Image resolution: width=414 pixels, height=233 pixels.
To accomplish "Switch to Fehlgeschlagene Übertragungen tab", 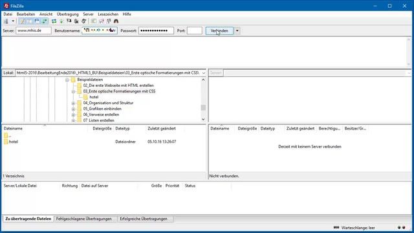I will click(83, 219).
